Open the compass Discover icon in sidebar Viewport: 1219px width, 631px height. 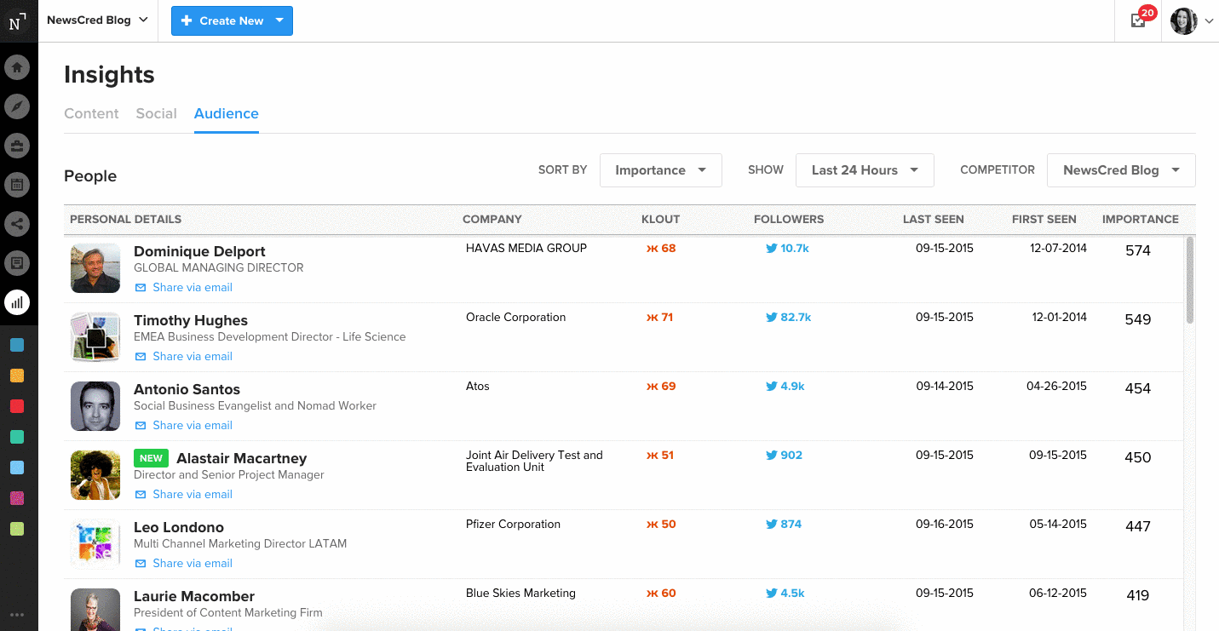point(17,106)
